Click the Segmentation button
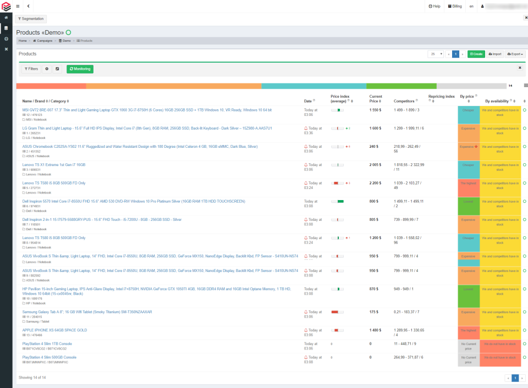 point(31,19)
